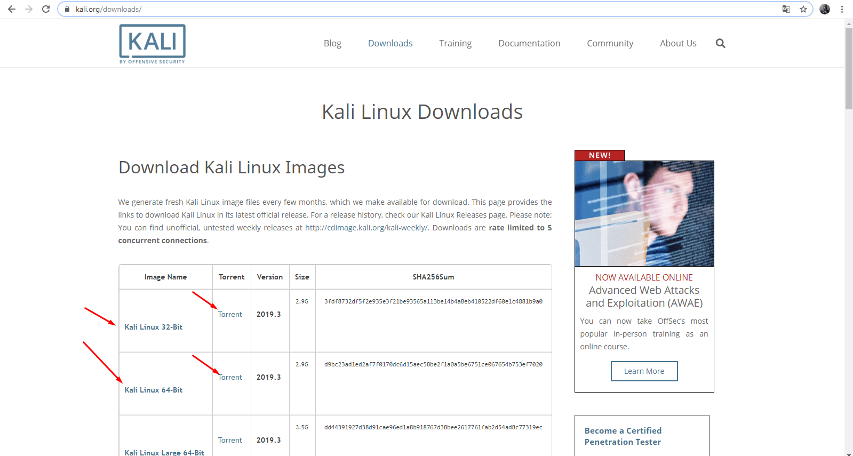The height and width of the screenshot is (456, 853).
Task: Bookmark page with star icon
Action: tap(803, 9)
